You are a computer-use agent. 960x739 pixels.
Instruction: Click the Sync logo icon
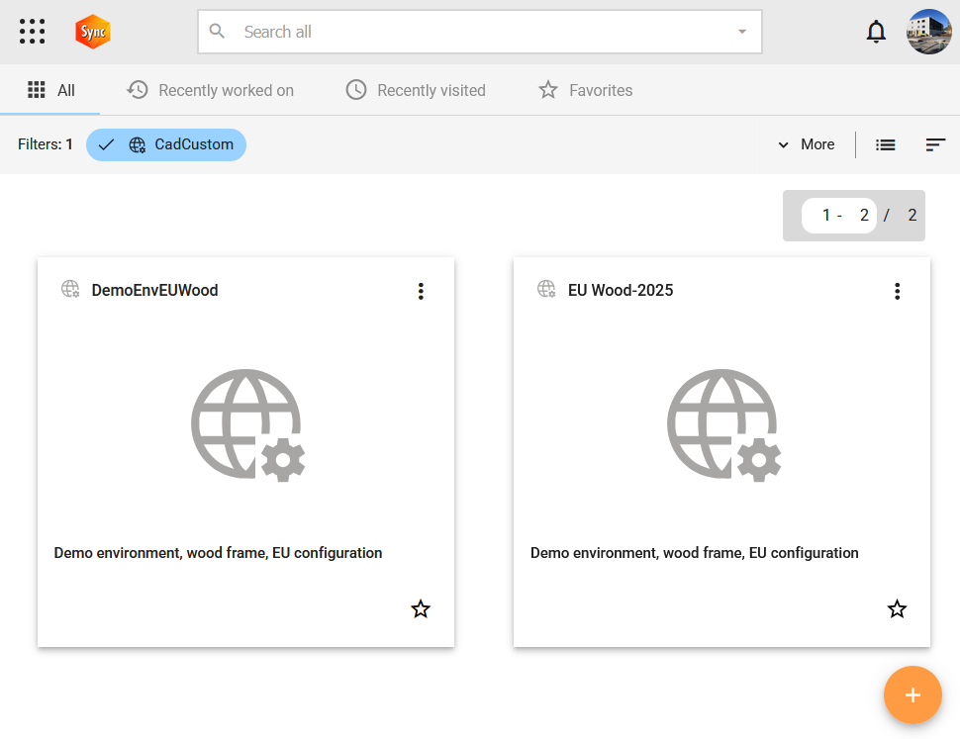(x=93, y=32)
